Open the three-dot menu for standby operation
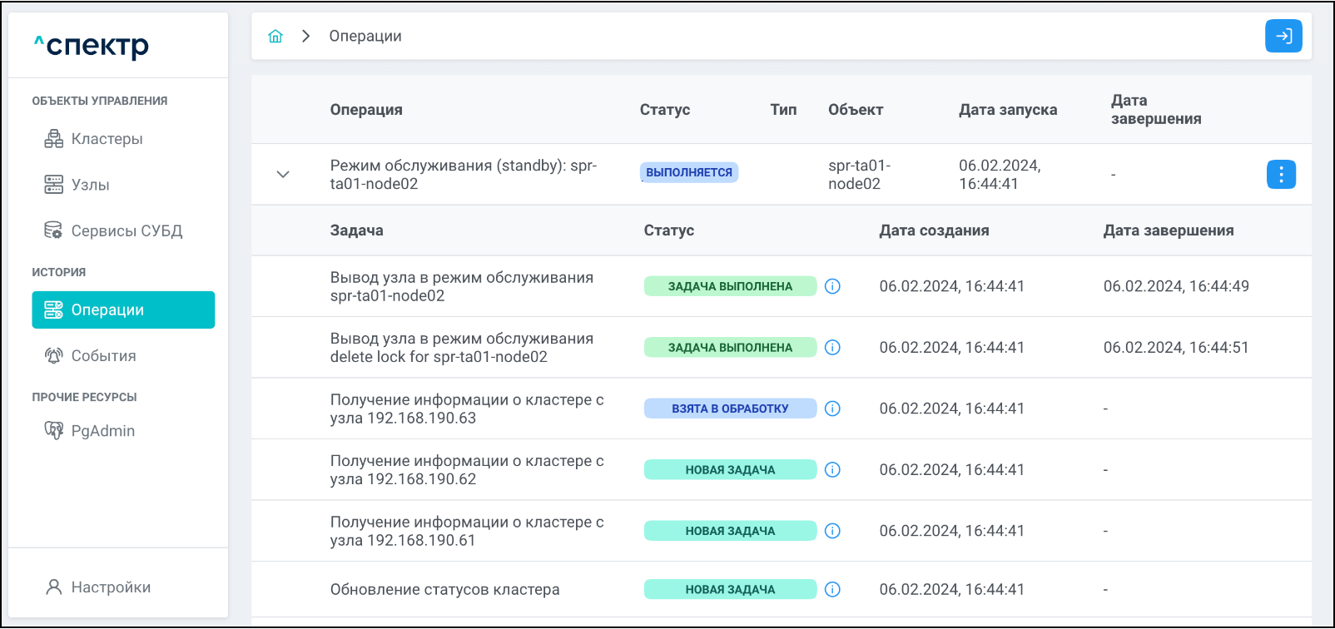This screenshot has height=629, width=1335. click(x=1281, y=175)
